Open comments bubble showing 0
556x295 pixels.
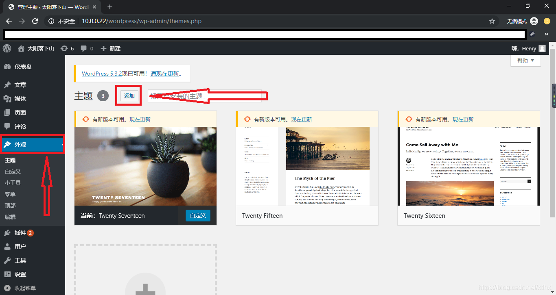click(x=87, y=48)
